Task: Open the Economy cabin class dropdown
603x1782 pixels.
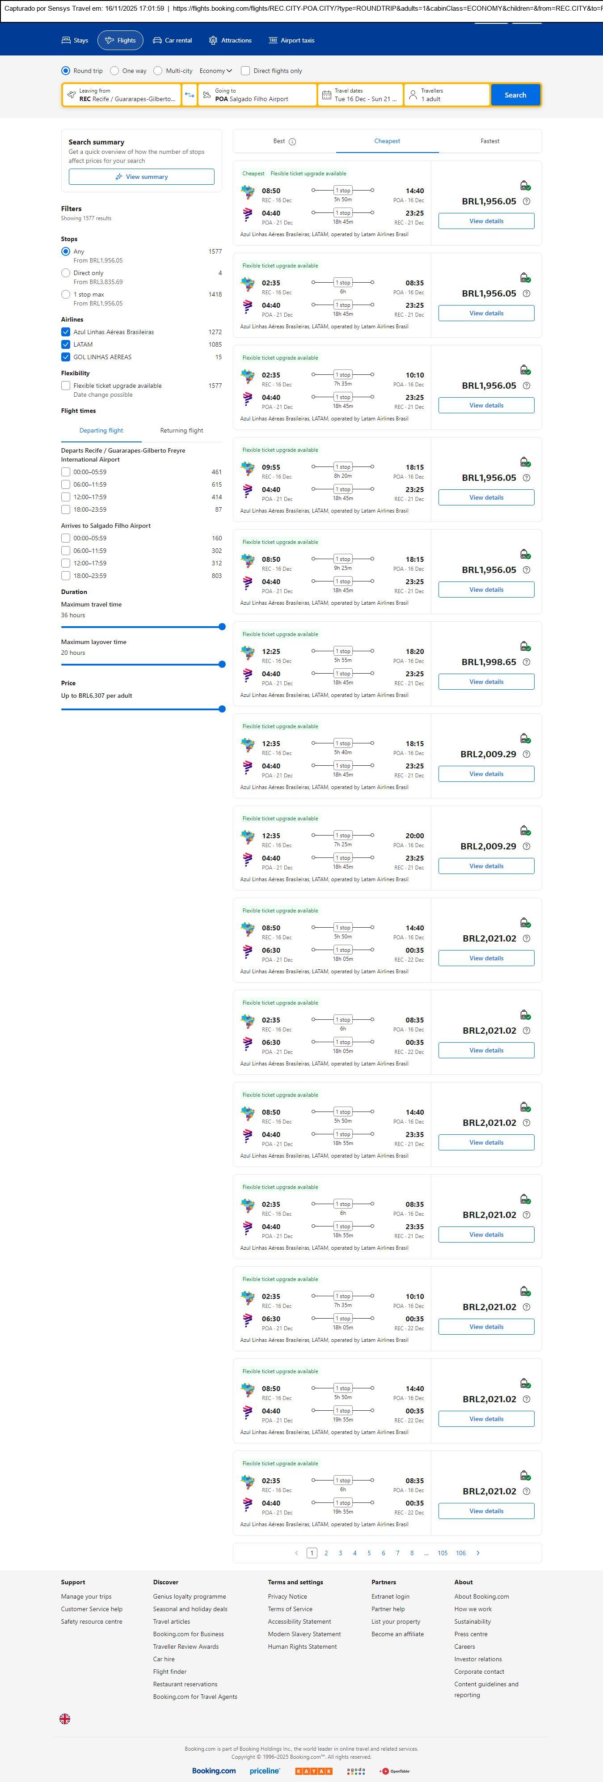Action: tap(215, 71)
